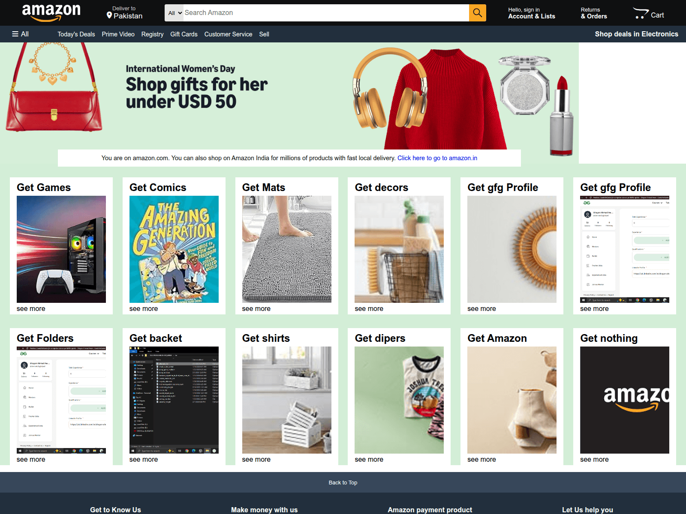Expand the All search category dropdown

pos(175,13)
